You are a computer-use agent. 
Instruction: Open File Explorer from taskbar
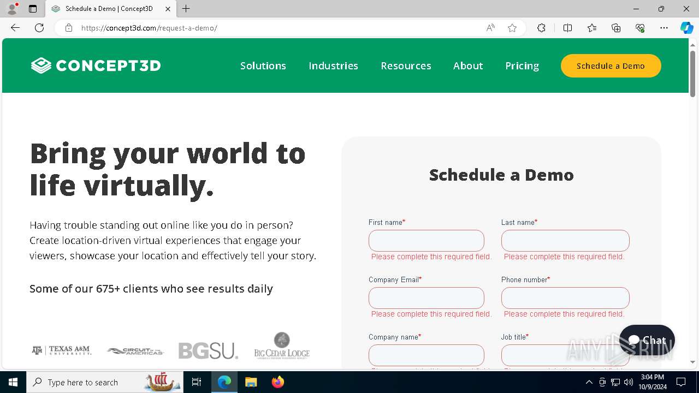click(251, 382)
